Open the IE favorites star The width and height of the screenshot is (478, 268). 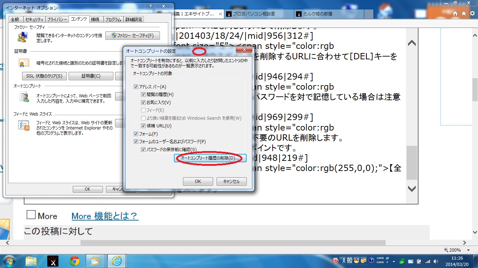(x=464, y=14)
